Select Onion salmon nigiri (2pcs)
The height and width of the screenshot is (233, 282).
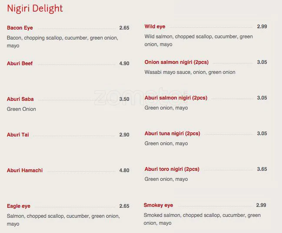click(176, 62)
